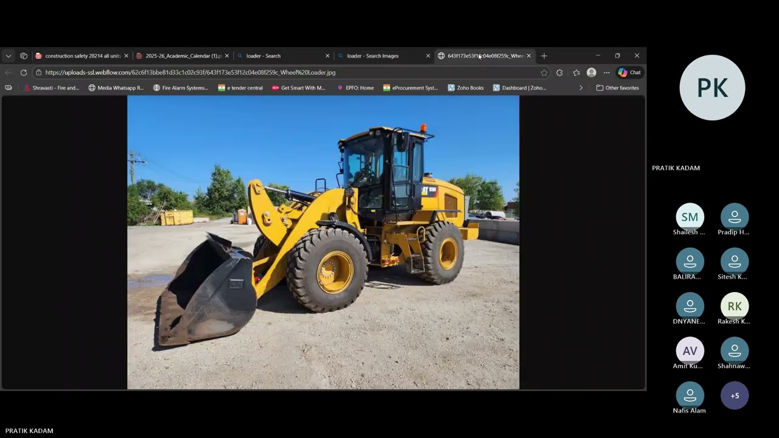This screenshot has width=779, height=438.
Task: Open Media Whatsapp bookmark
Action: (116, 88)
